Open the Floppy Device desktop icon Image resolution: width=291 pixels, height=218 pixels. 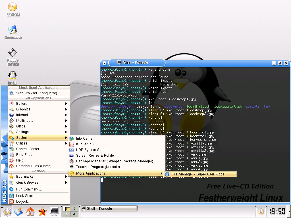(13, 53)
